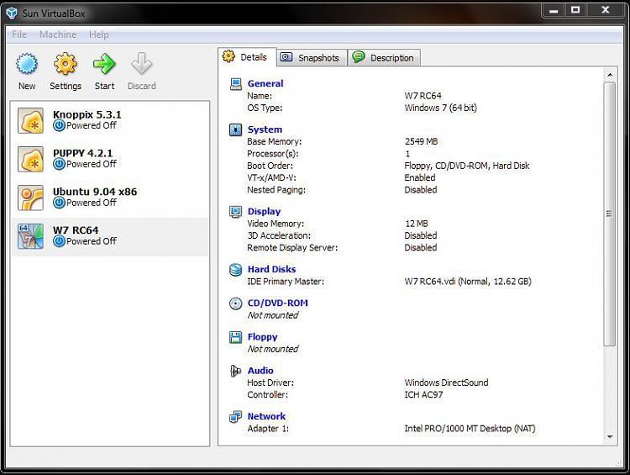
Task: Click the details scrollbar down arrow
Action: (610, 437)
